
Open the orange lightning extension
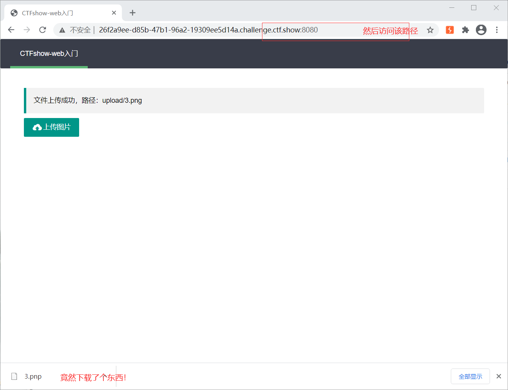click(x=450, y=30)
